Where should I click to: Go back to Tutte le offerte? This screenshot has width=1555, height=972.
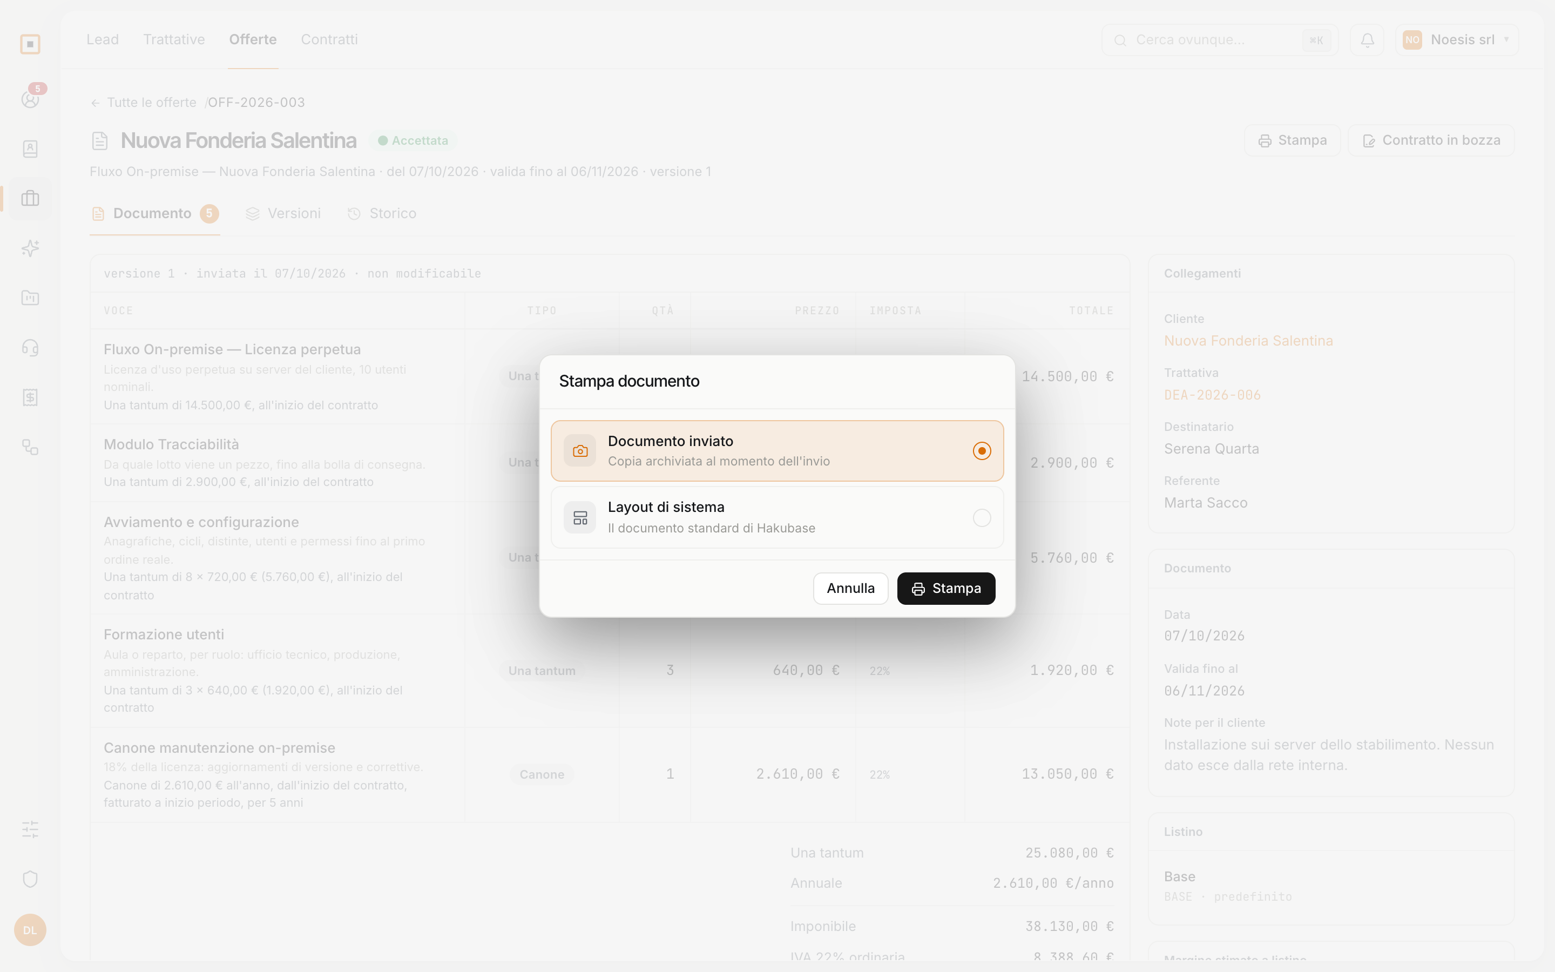coord(144,103)
